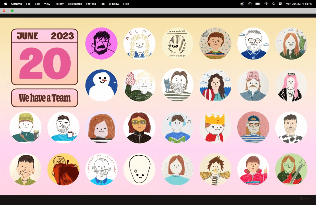Screen dimensions: 316x205
Task: Choose the 'Remember! Don't Forget' avatar
Action: pos(177,43)
